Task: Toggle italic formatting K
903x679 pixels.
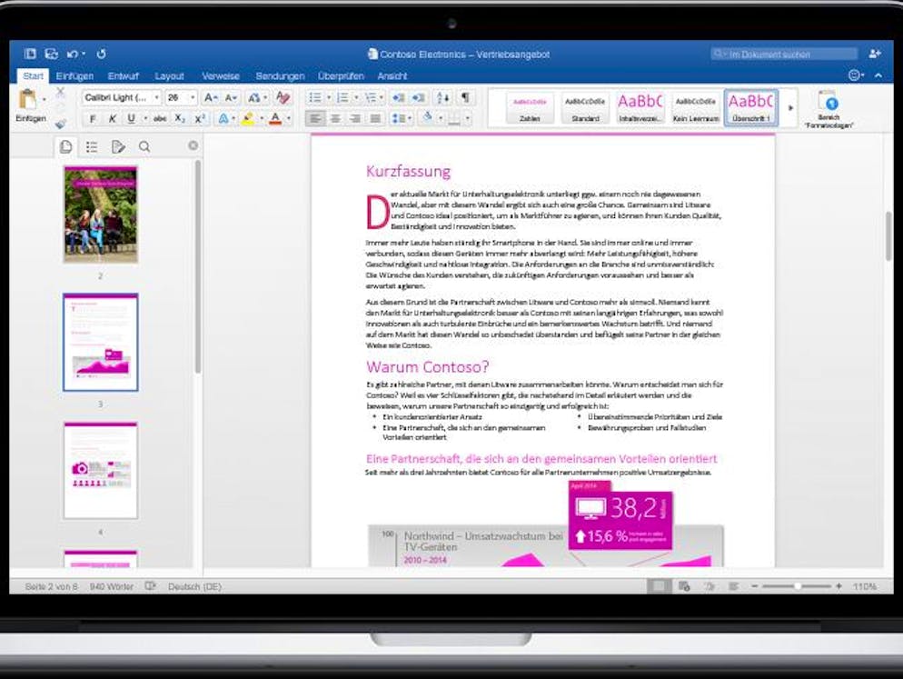Action: click(x=112, y=119)
